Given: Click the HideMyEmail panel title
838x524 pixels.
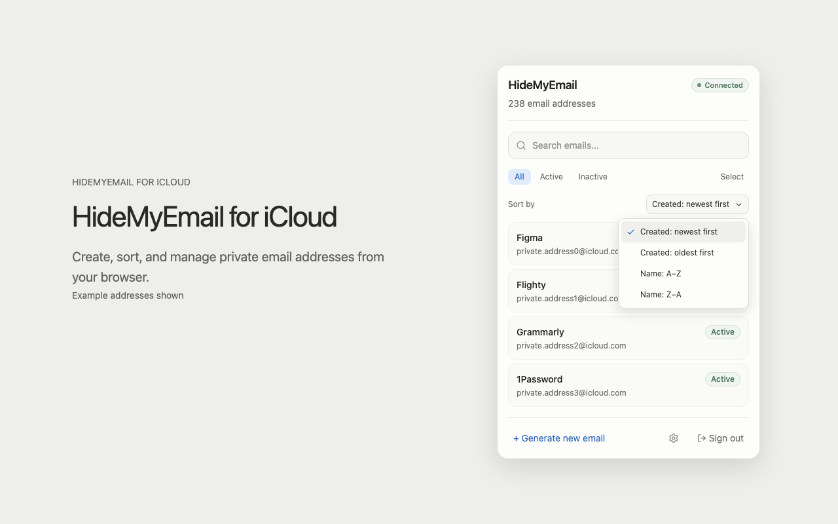Looking at the screenshot, I should [543, 85].
